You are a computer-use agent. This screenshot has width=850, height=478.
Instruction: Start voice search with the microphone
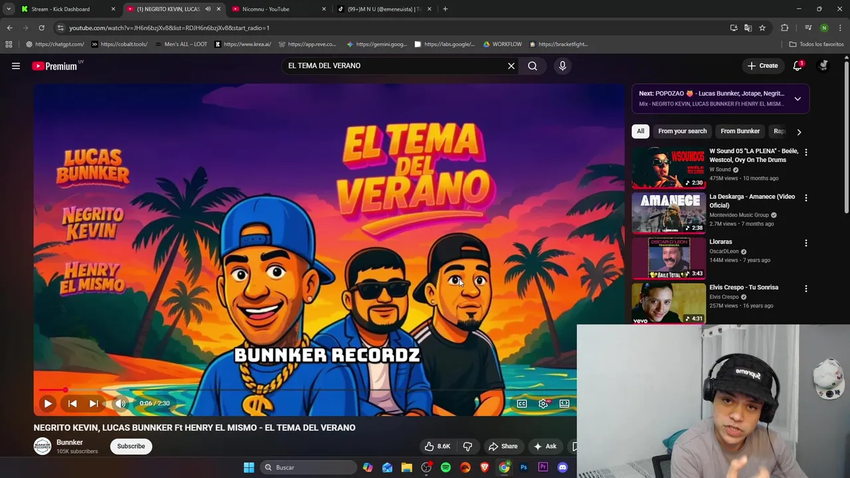pyautogui.click(x=562, y=66)
